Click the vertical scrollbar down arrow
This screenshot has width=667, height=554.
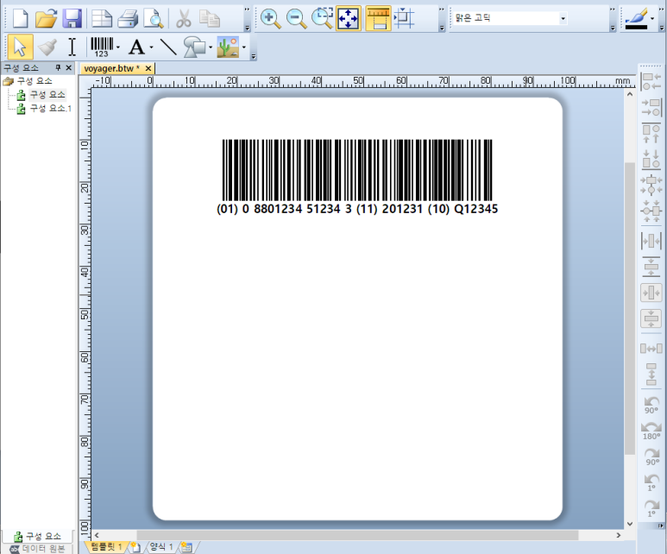pyautogui.click(x=630, y=524)
